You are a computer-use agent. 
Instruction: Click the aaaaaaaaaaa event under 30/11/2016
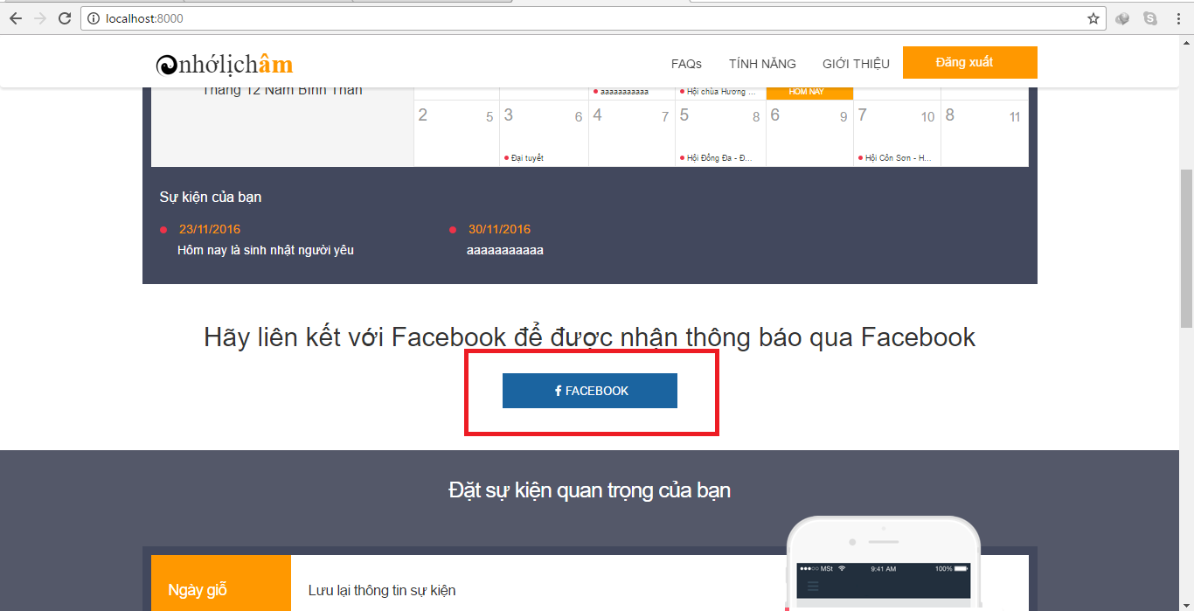505,250
